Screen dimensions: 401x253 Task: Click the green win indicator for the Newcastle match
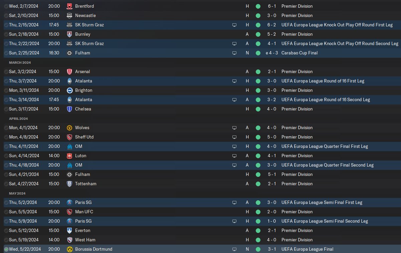pos(258,15)
